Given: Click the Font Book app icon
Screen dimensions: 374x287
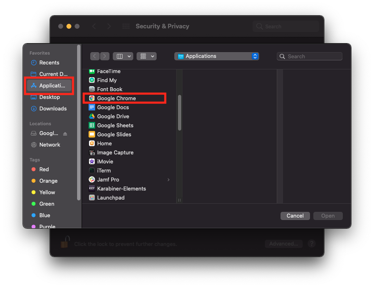Looking at the screenshot, I should [92, 89].
